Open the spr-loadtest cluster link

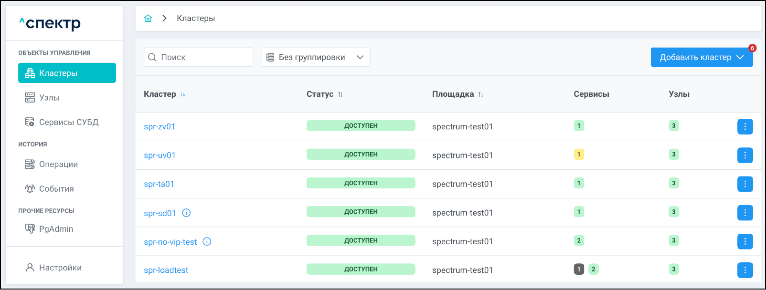coord(166,270)
